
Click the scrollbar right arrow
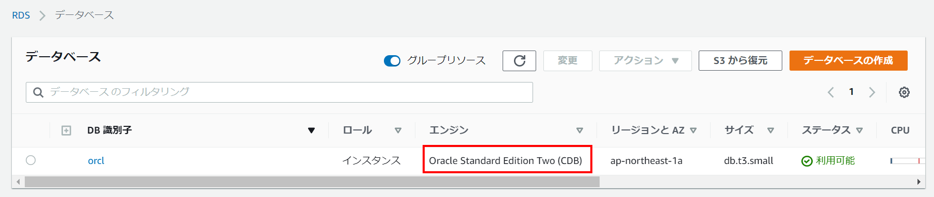919,182
